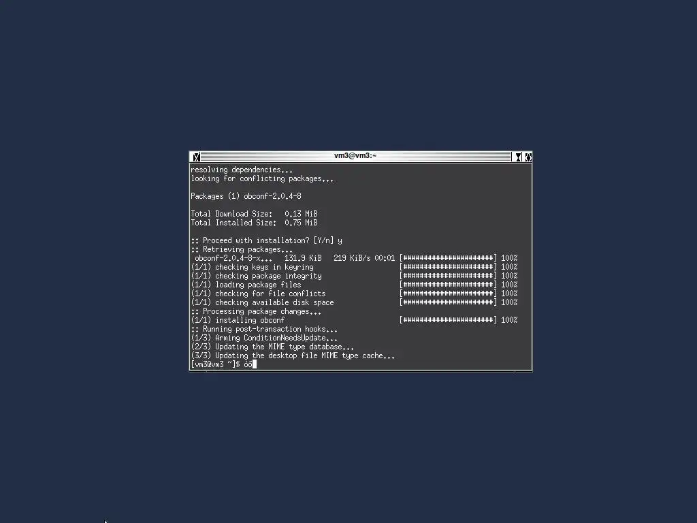Click 'checking available disk space' text

[274, 302]
